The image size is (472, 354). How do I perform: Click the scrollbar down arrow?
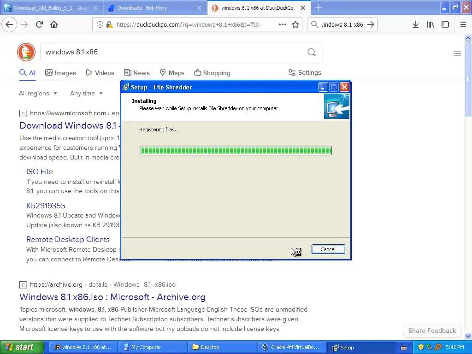468,336
